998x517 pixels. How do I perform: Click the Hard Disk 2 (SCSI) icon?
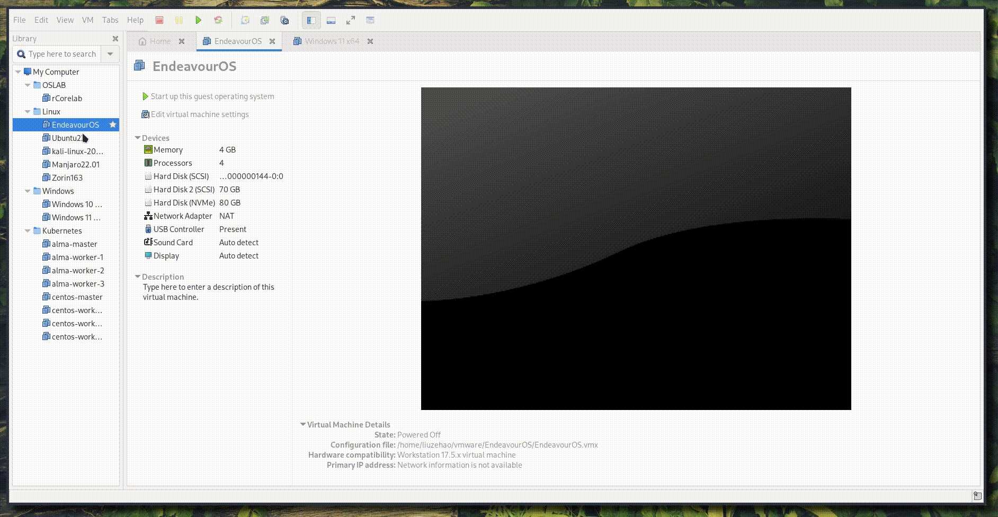tap(148, 190)
